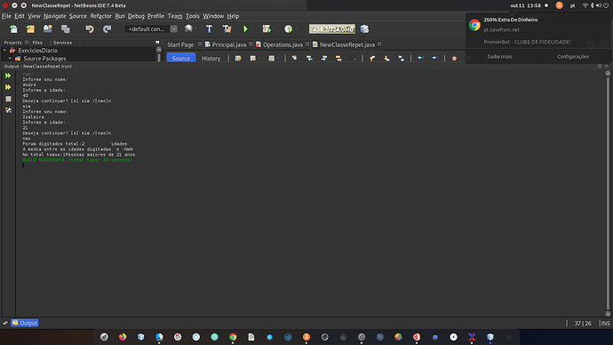
Task: Click the New Project toolbar icon
Action: tap(30, 29)
